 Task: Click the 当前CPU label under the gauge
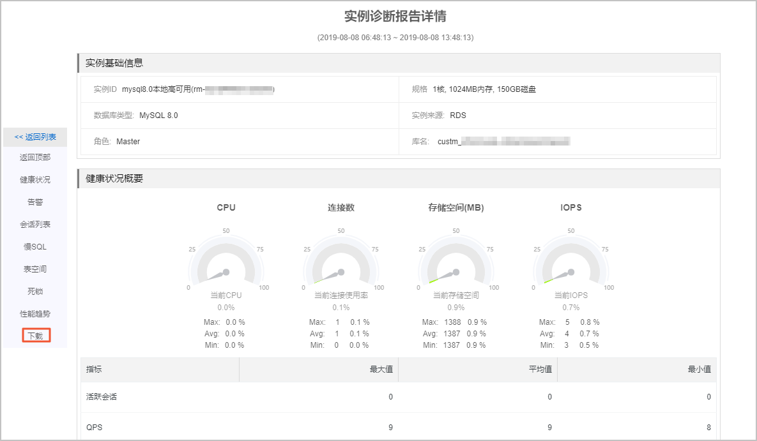[226, 295]
